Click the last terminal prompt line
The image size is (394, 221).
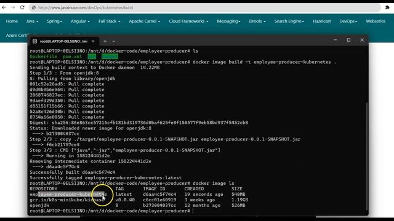pos(110,211)
